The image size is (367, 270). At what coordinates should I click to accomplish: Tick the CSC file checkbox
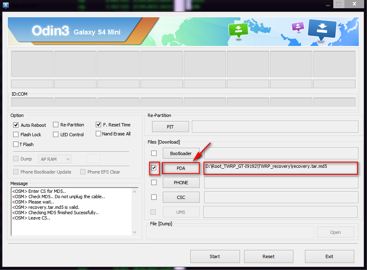tap(154, 197)
